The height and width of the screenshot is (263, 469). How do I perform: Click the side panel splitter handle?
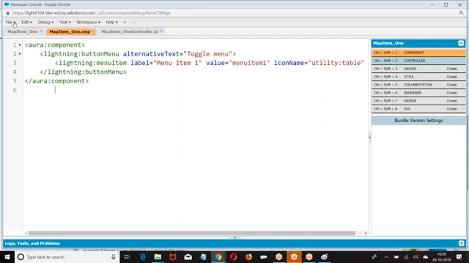click(370, 138)
